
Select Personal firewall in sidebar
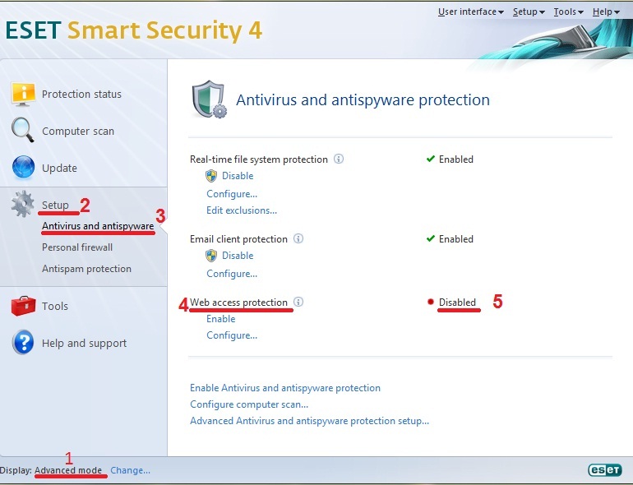[x=77, y=247]
